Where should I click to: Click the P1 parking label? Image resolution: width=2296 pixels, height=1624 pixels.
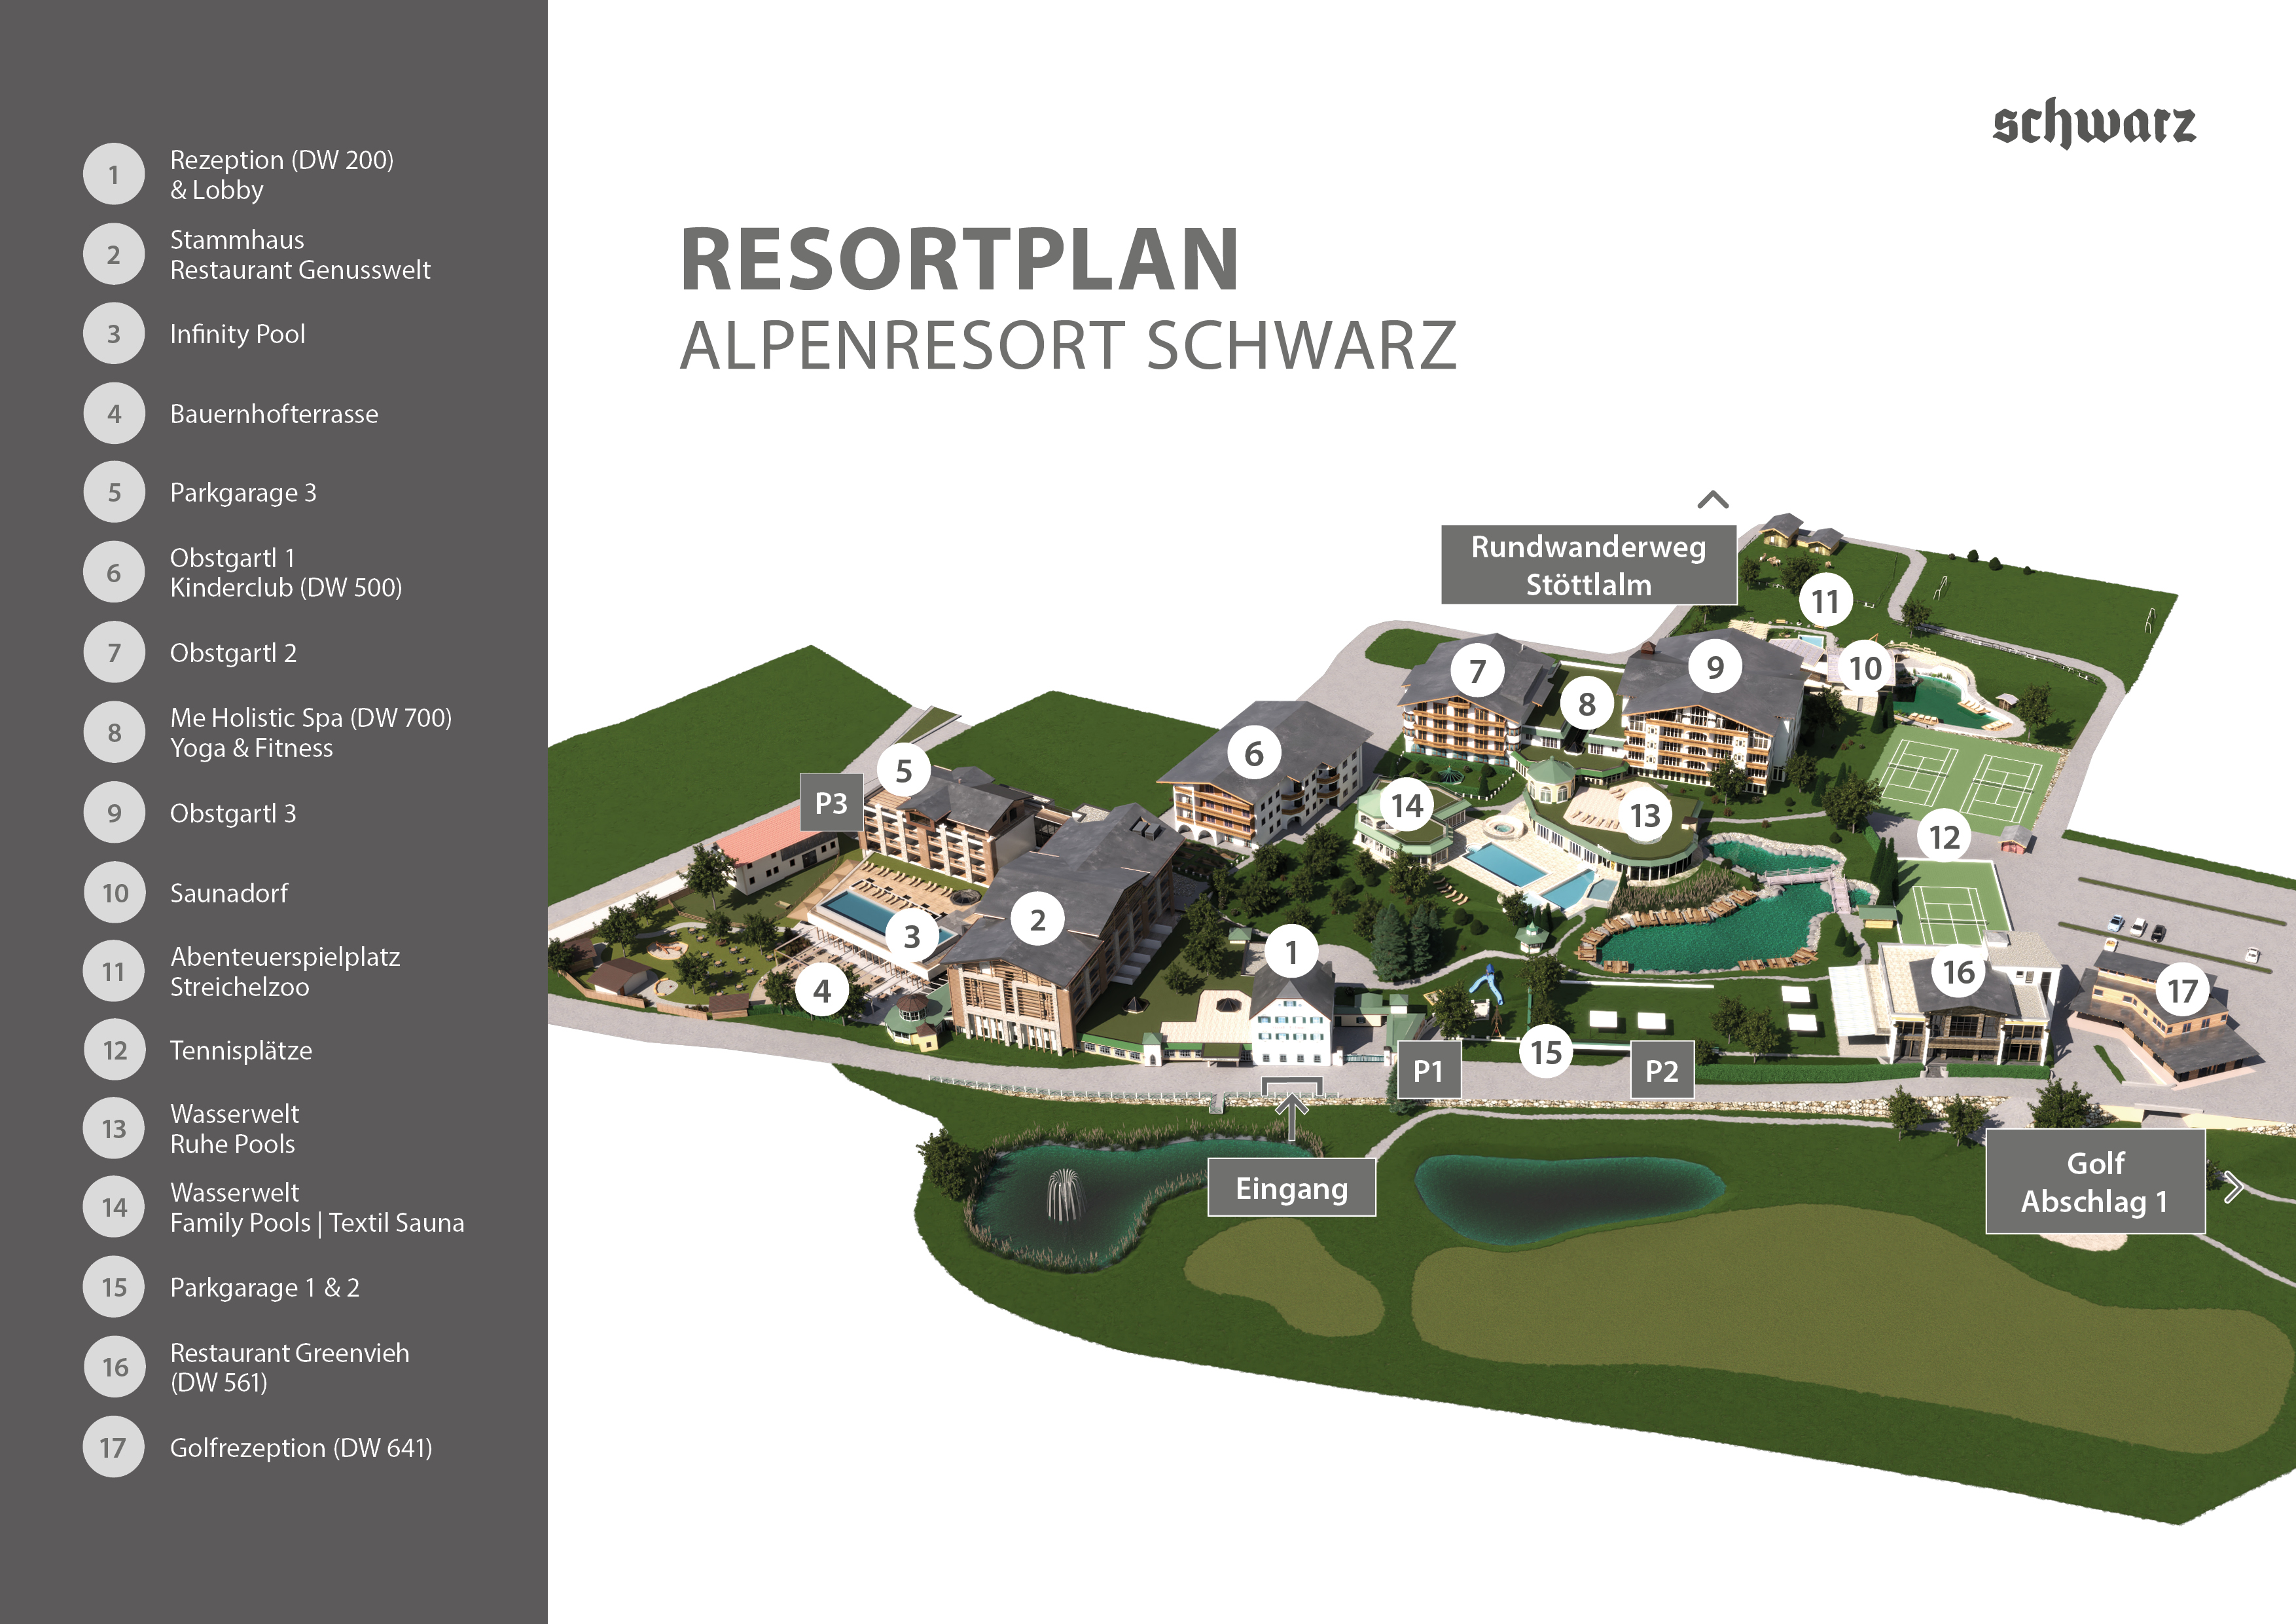pos(1428,1071)
